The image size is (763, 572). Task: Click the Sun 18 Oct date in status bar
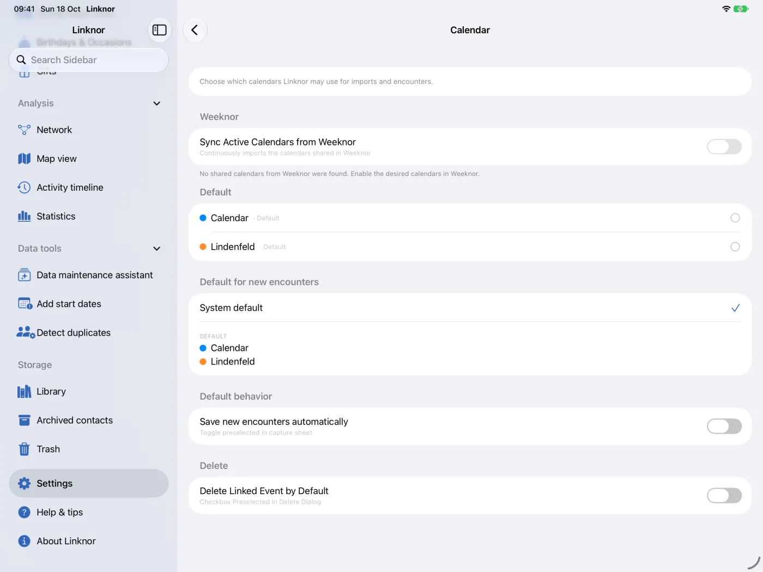click(60, 9)
